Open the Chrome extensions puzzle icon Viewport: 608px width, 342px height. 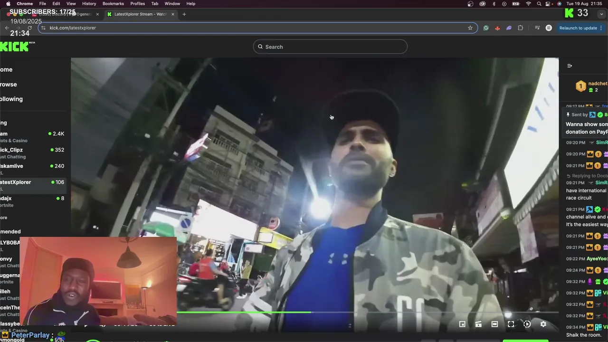click(x=520, y=28)
